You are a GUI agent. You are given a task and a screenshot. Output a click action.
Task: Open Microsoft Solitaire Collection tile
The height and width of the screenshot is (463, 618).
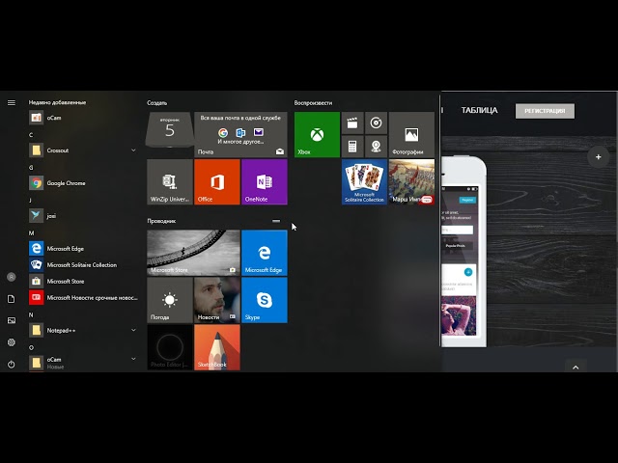click(x=364, y=182)
